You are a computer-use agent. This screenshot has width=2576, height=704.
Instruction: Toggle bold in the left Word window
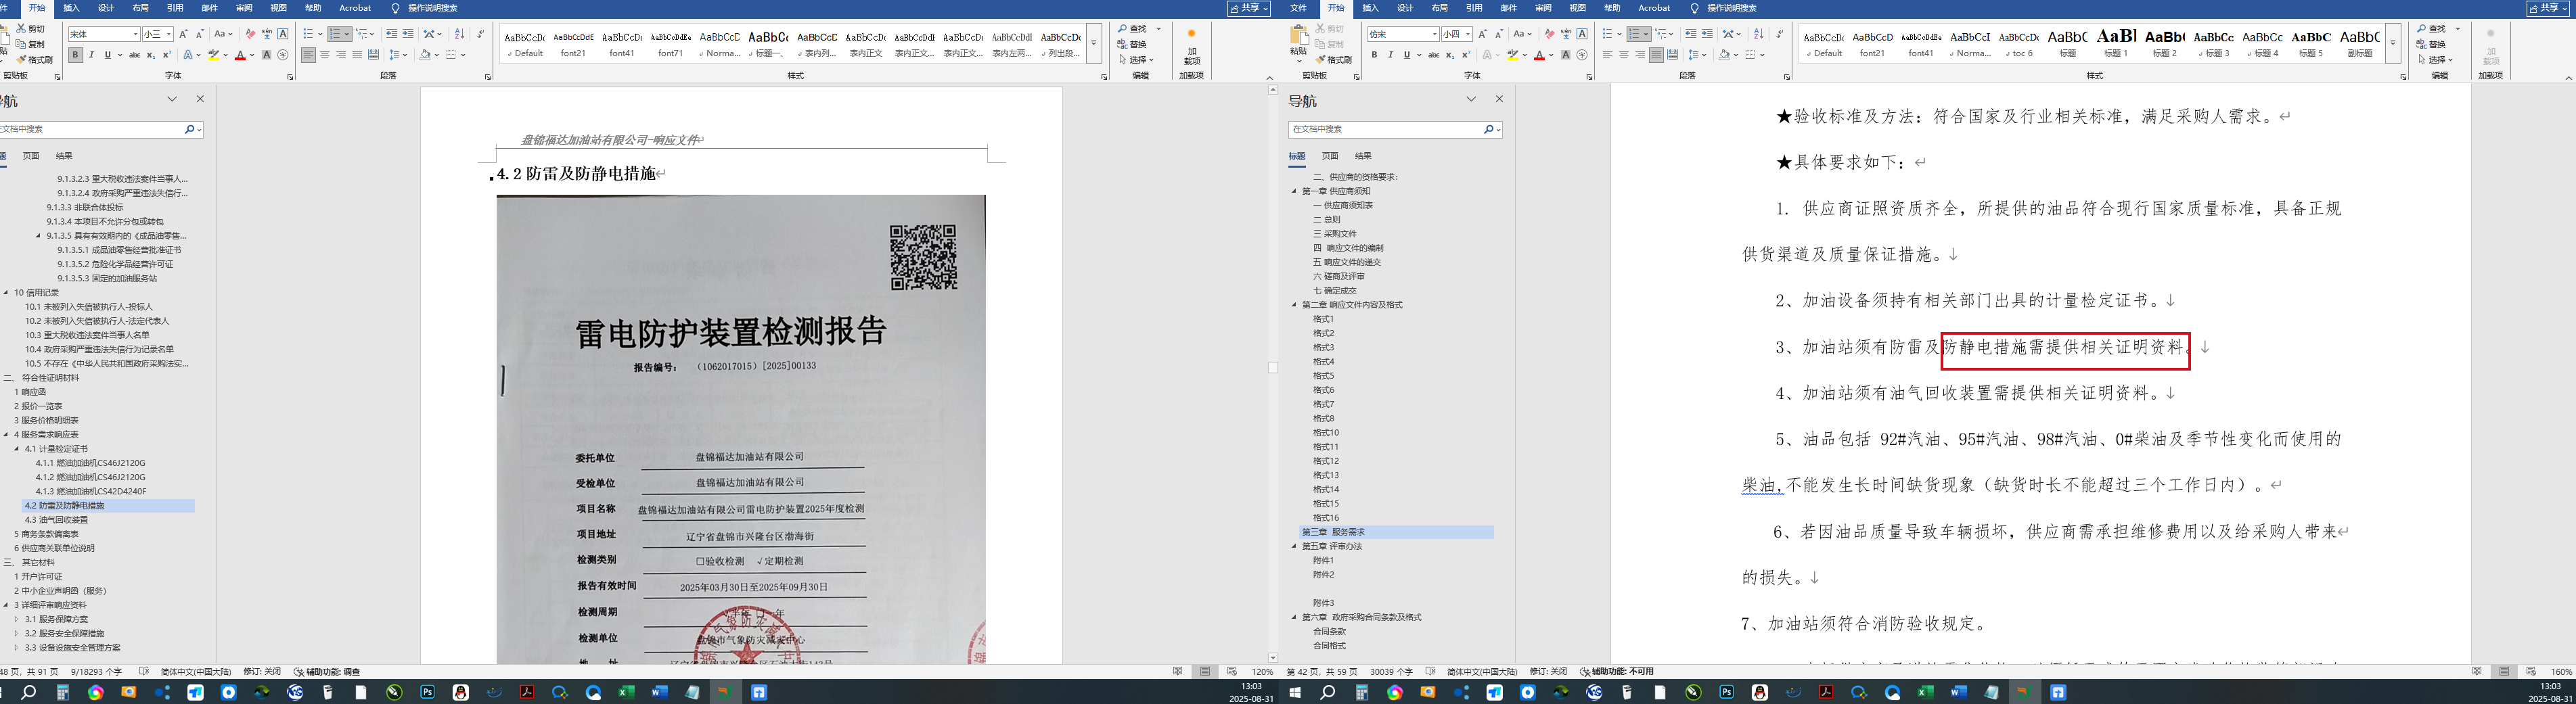tap(75, 55)
